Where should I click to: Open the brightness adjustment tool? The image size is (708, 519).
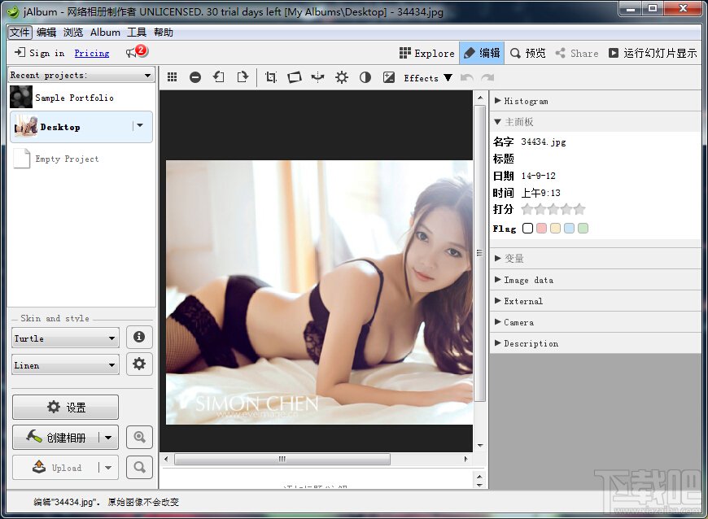[342, 77]
